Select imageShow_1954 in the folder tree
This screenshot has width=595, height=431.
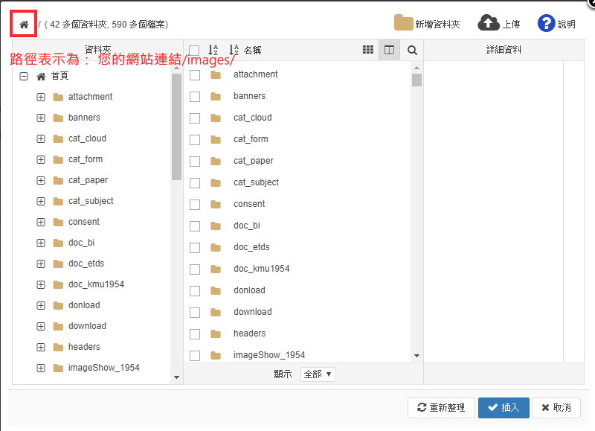(103, 368)
